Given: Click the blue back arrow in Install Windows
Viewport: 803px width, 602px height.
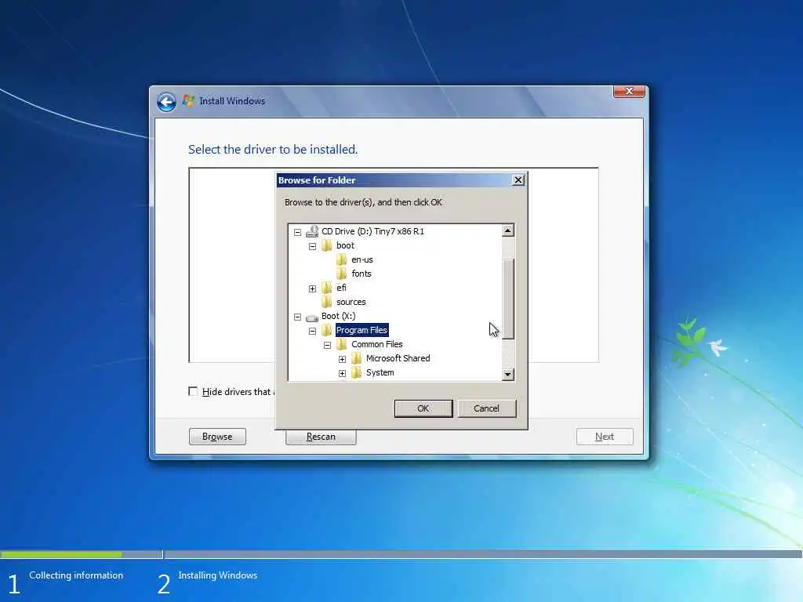Looking at the screenshot, I should 166,102.
